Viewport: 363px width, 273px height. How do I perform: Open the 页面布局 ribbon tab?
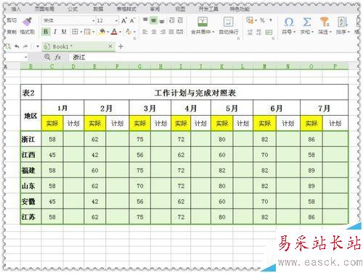44,9
